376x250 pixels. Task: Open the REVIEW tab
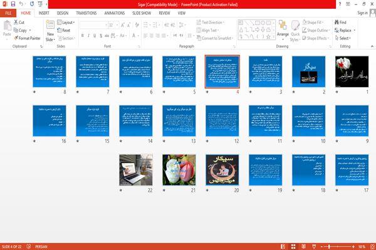pos(164,13)
